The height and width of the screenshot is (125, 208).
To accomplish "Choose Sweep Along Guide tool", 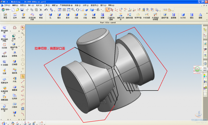I will (32, 16).
